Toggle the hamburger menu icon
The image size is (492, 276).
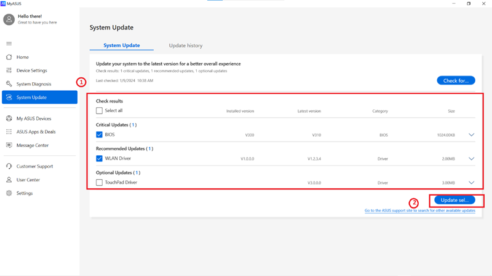point(9,44)
